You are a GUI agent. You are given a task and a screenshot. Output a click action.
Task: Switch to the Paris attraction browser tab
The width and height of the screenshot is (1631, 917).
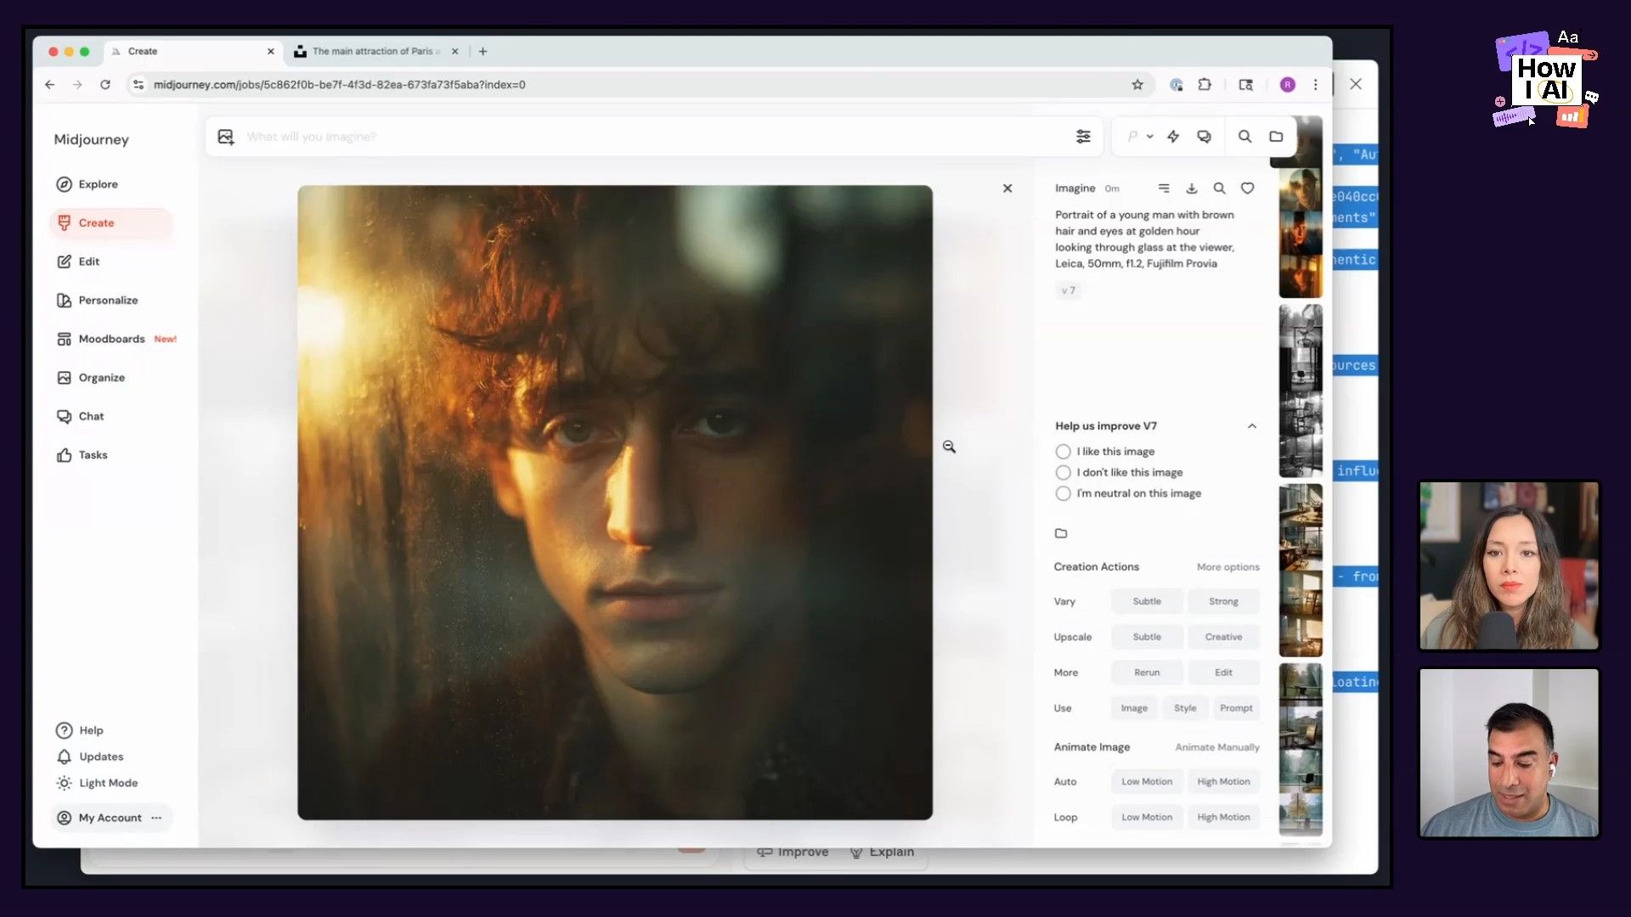click(x=374, y=51)
